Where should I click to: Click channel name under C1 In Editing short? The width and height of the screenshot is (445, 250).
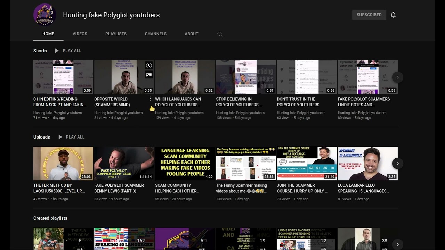point(58,113)
